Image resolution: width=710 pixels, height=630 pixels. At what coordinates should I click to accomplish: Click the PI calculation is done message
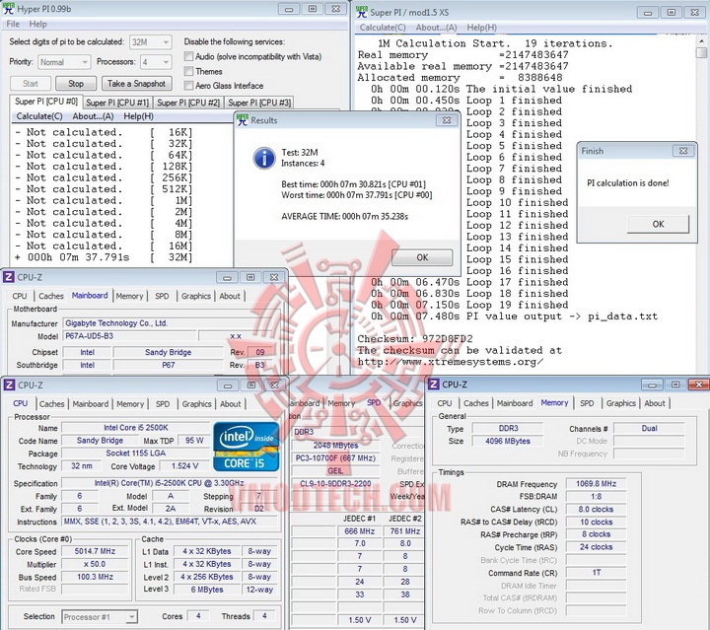[x=627, y=182]
